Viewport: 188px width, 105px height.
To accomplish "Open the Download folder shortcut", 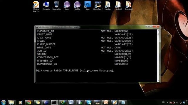I will tap(129, 6).
